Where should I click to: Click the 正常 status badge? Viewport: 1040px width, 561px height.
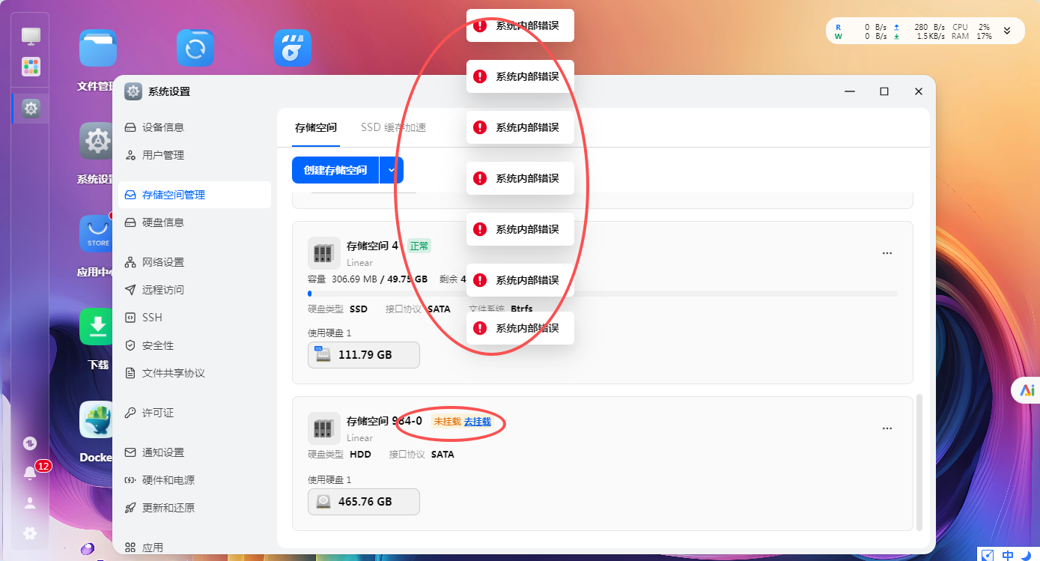419,246
